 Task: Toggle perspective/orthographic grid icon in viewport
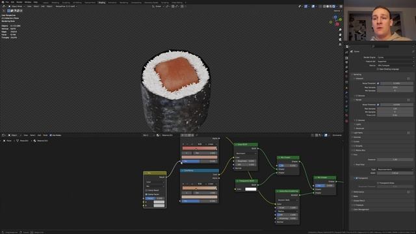[x=340, y=44]
